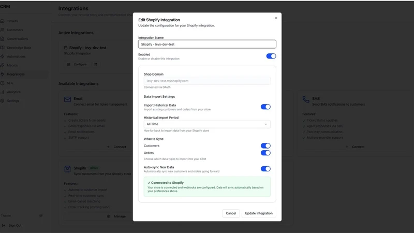This screenshot has height=233, width=414.
Task: Delete Shopify levy-dev-test via trash icon
Action: pyautogui.click(x=96, y=64)
